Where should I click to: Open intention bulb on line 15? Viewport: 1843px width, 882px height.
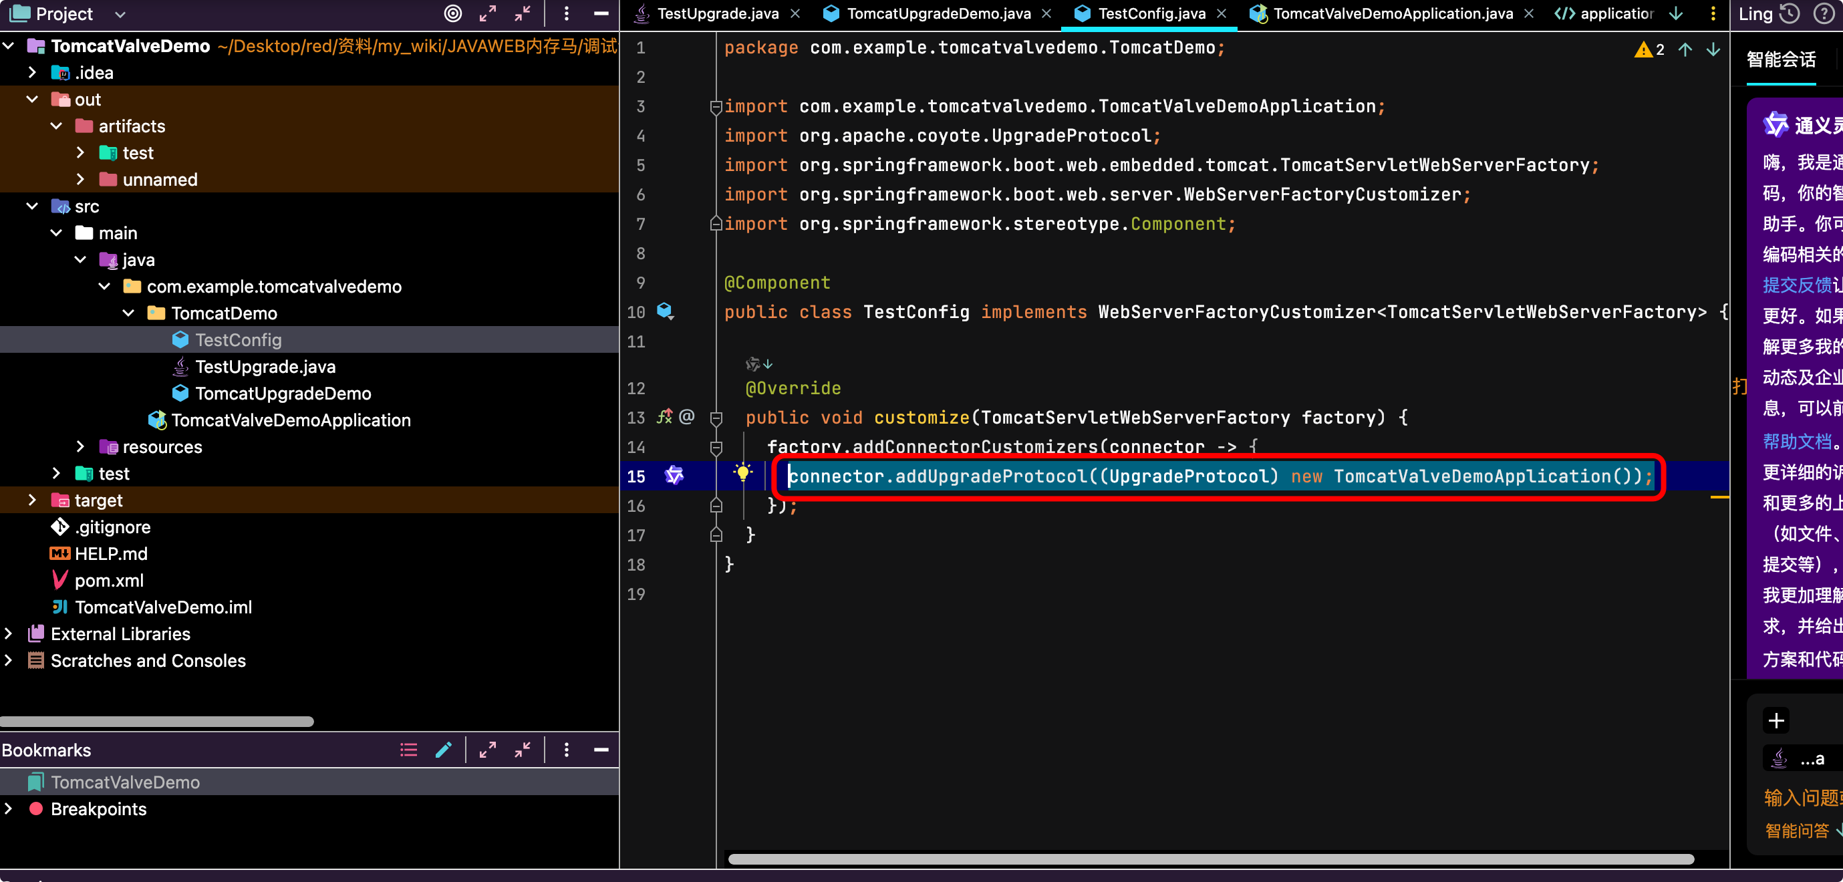click(742, 472)
